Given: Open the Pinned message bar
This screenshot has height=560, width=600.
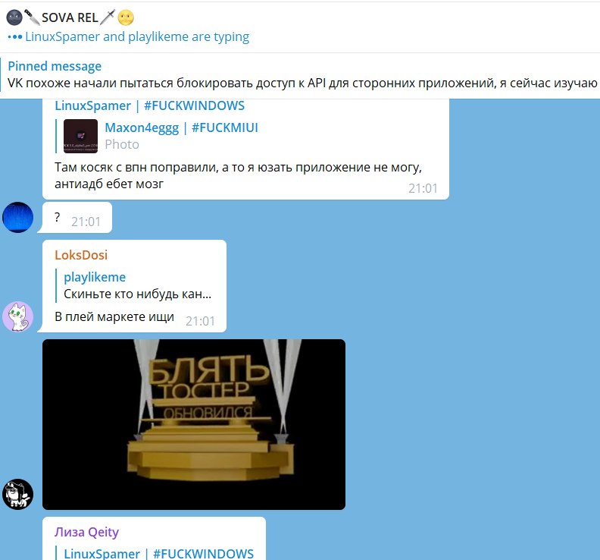Looking at the screenshot, I should pos(300,75).
